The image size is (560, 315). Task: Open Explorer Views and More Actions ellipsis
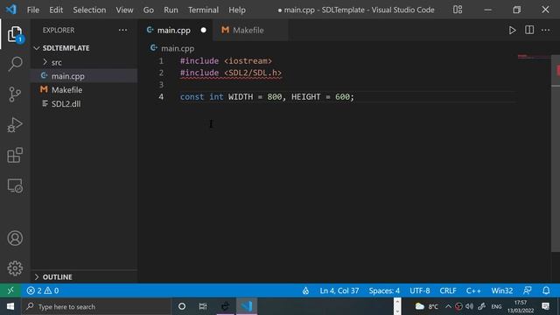(122, 30)
